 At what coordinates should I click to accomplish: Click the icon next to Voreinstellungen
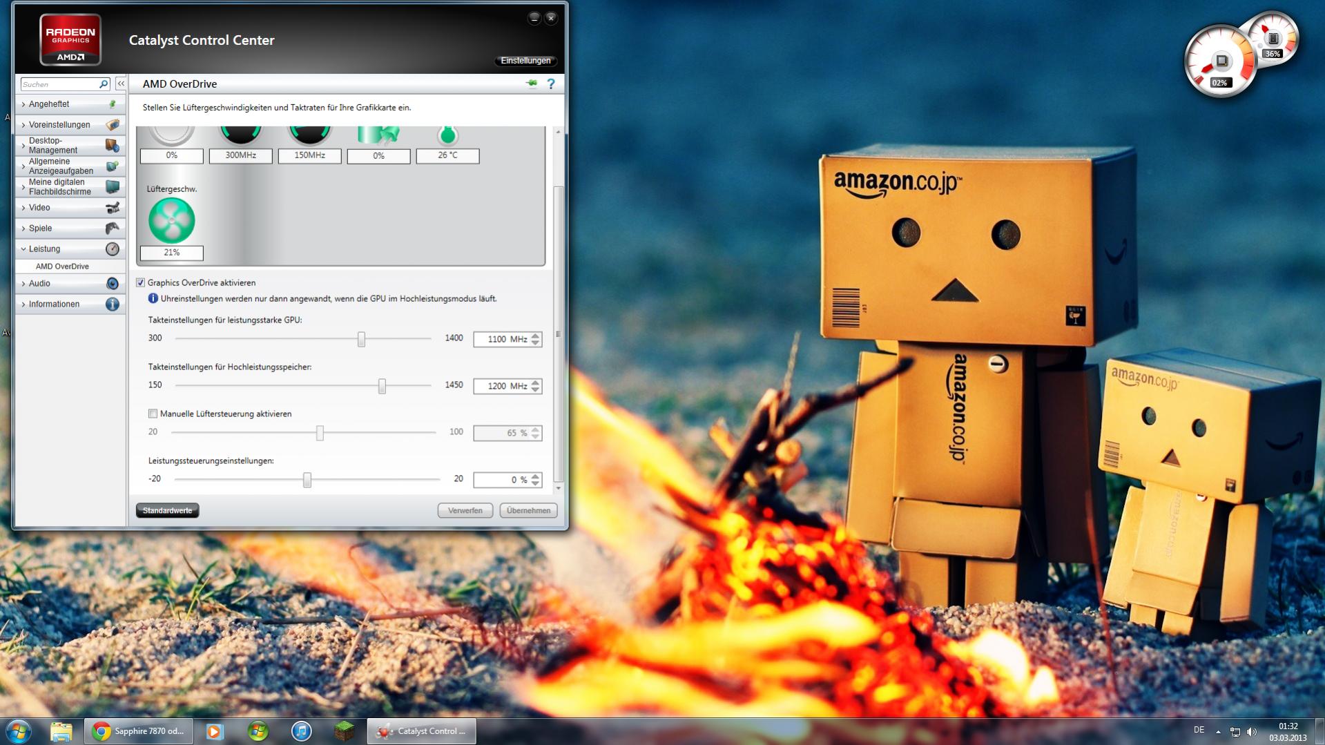pyautogui.click(x=113, y=125)
